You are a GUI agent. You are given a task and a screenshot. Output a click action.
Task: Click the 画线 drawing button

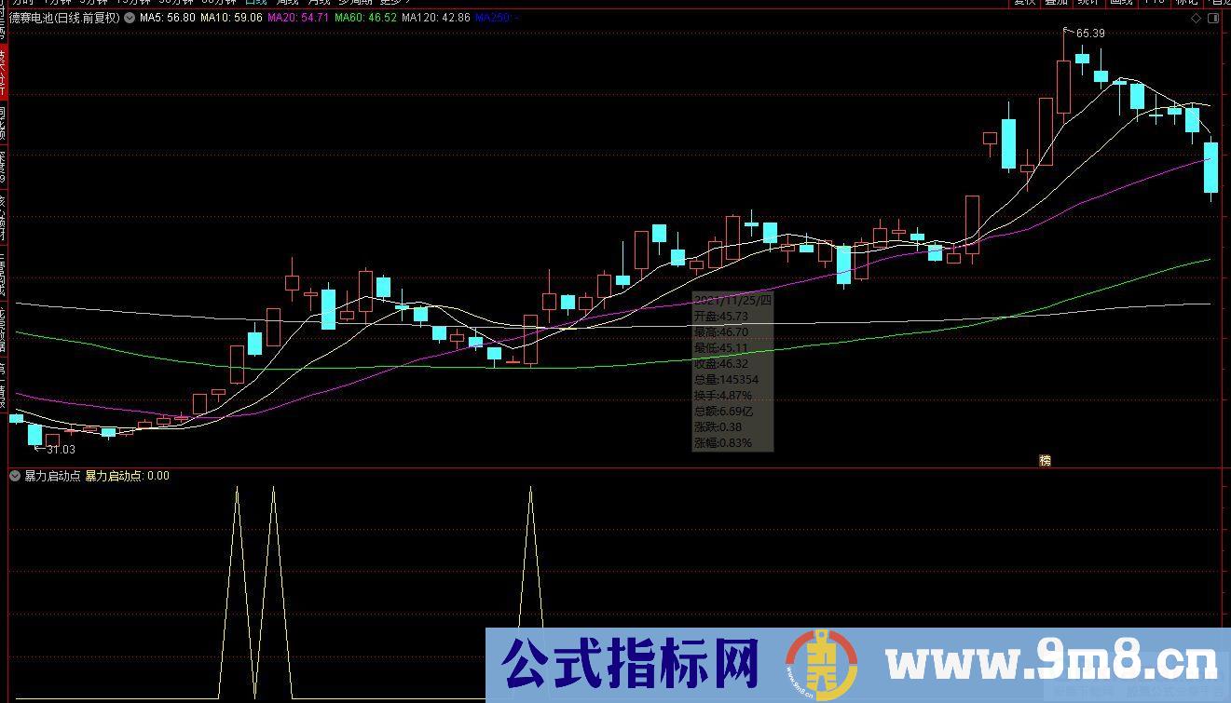[1120, 3]
